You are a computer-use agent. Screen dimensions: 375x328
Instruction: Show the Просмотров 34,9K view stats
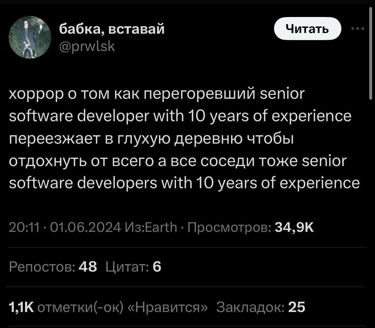(x=251, y=228)
